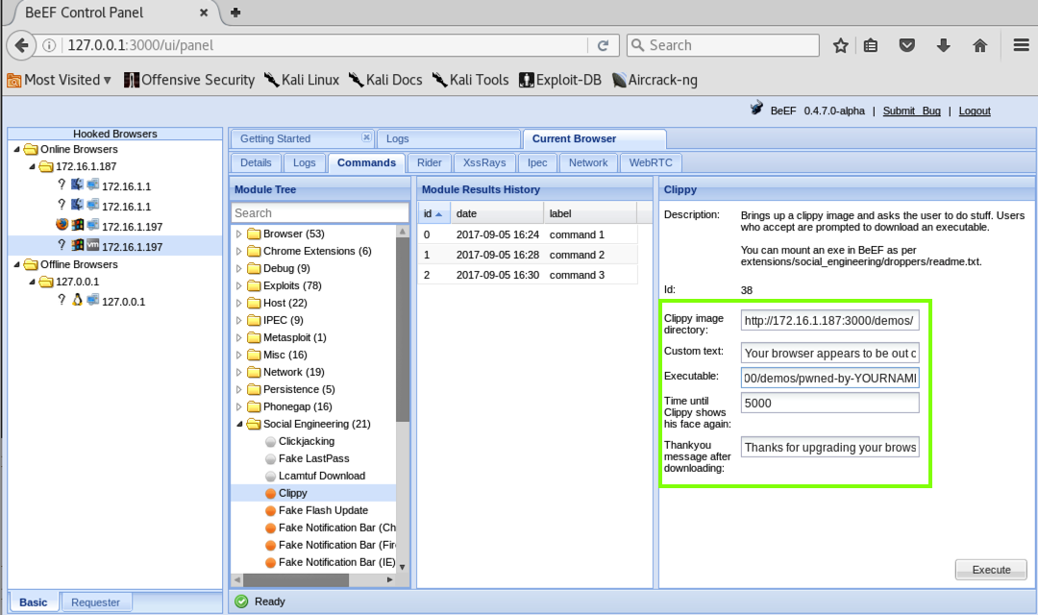Open the Offensive Security bookmark
1038x615 pixels.
189,80
